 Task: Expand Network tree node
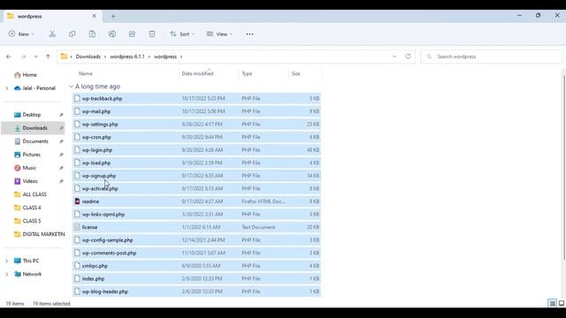pyautogui.click(x=7, y=274)
